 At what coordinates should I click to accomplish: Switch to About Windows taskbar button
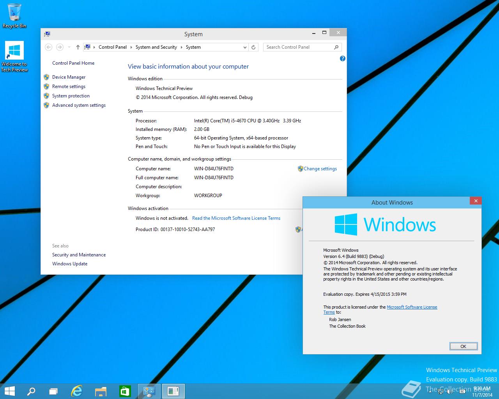pyautogui.click(x=173, y=391)
